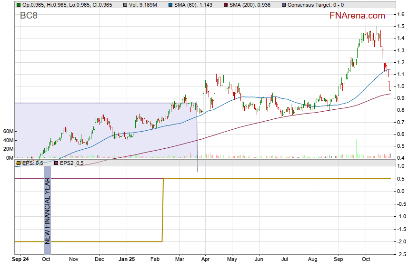The height and width of the screenshot is (269, 409).
Task: Click the NEW FINANCIAL YEAR marker
Action: 47,210
